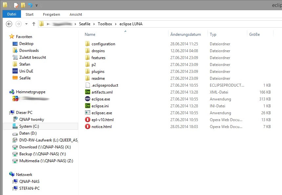This screenshot has width=282, height=195.
Task: Open Zuletzt besucht in Favoriten
Action: tap(33, 57)
